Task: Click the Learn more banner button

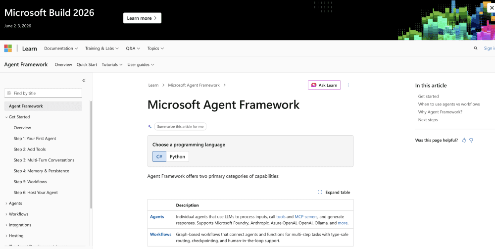Action: click(x=142, y=18)
